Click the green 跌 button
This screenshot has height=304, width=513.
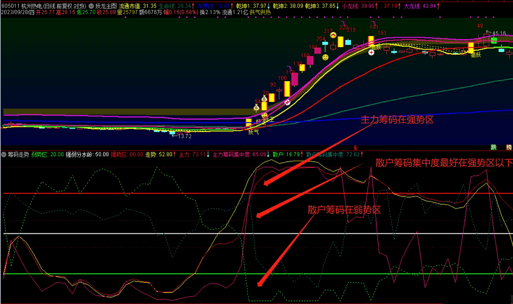click(x=494, y=148)
